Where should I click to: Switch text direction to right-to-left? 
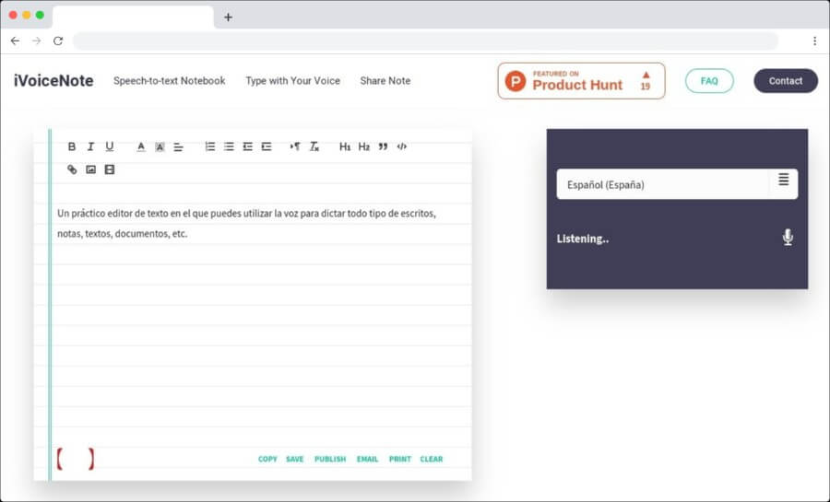click(295, 146)
